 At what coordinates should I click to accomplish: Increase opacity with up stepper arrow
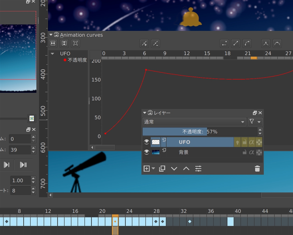pos(260,130)
